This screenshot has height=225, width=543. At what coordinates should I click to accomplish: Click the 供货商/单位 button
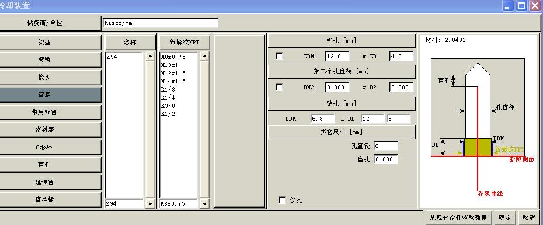51,23
